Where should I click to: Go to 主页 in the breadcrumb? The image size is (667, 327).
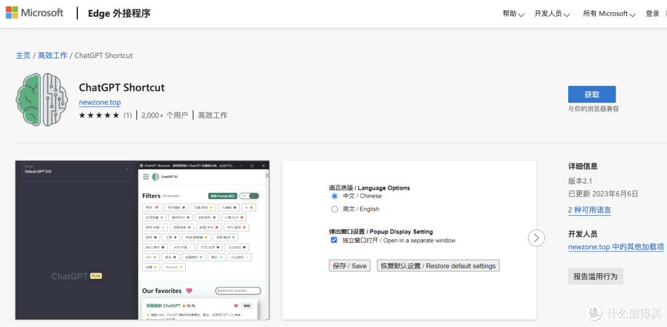click(23, 56)
